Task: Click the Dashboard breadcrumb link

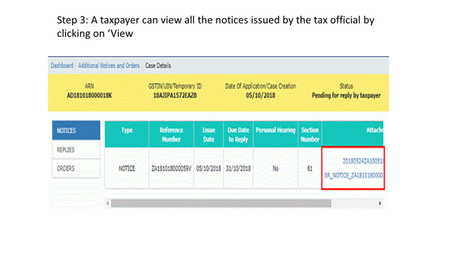Action: click(62, 66)
